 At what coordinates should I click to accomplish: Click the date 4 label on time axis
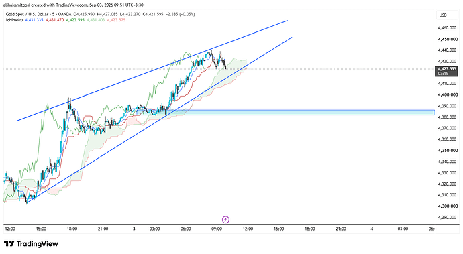(372, 229)
